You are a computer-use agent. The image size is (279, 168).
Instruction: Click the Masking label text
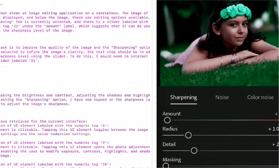pyautogui.click(x=172, y=160)
